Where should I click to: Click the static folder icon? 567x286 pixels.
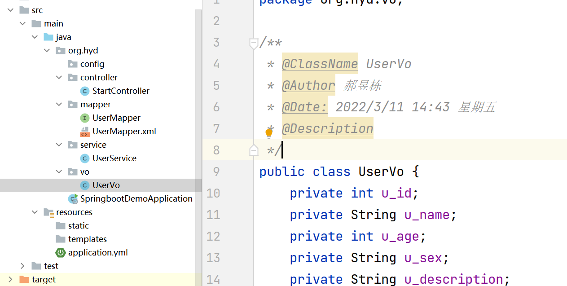(61, 225)
